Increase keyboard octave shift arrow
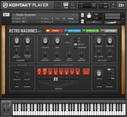 tap(10, 114)
